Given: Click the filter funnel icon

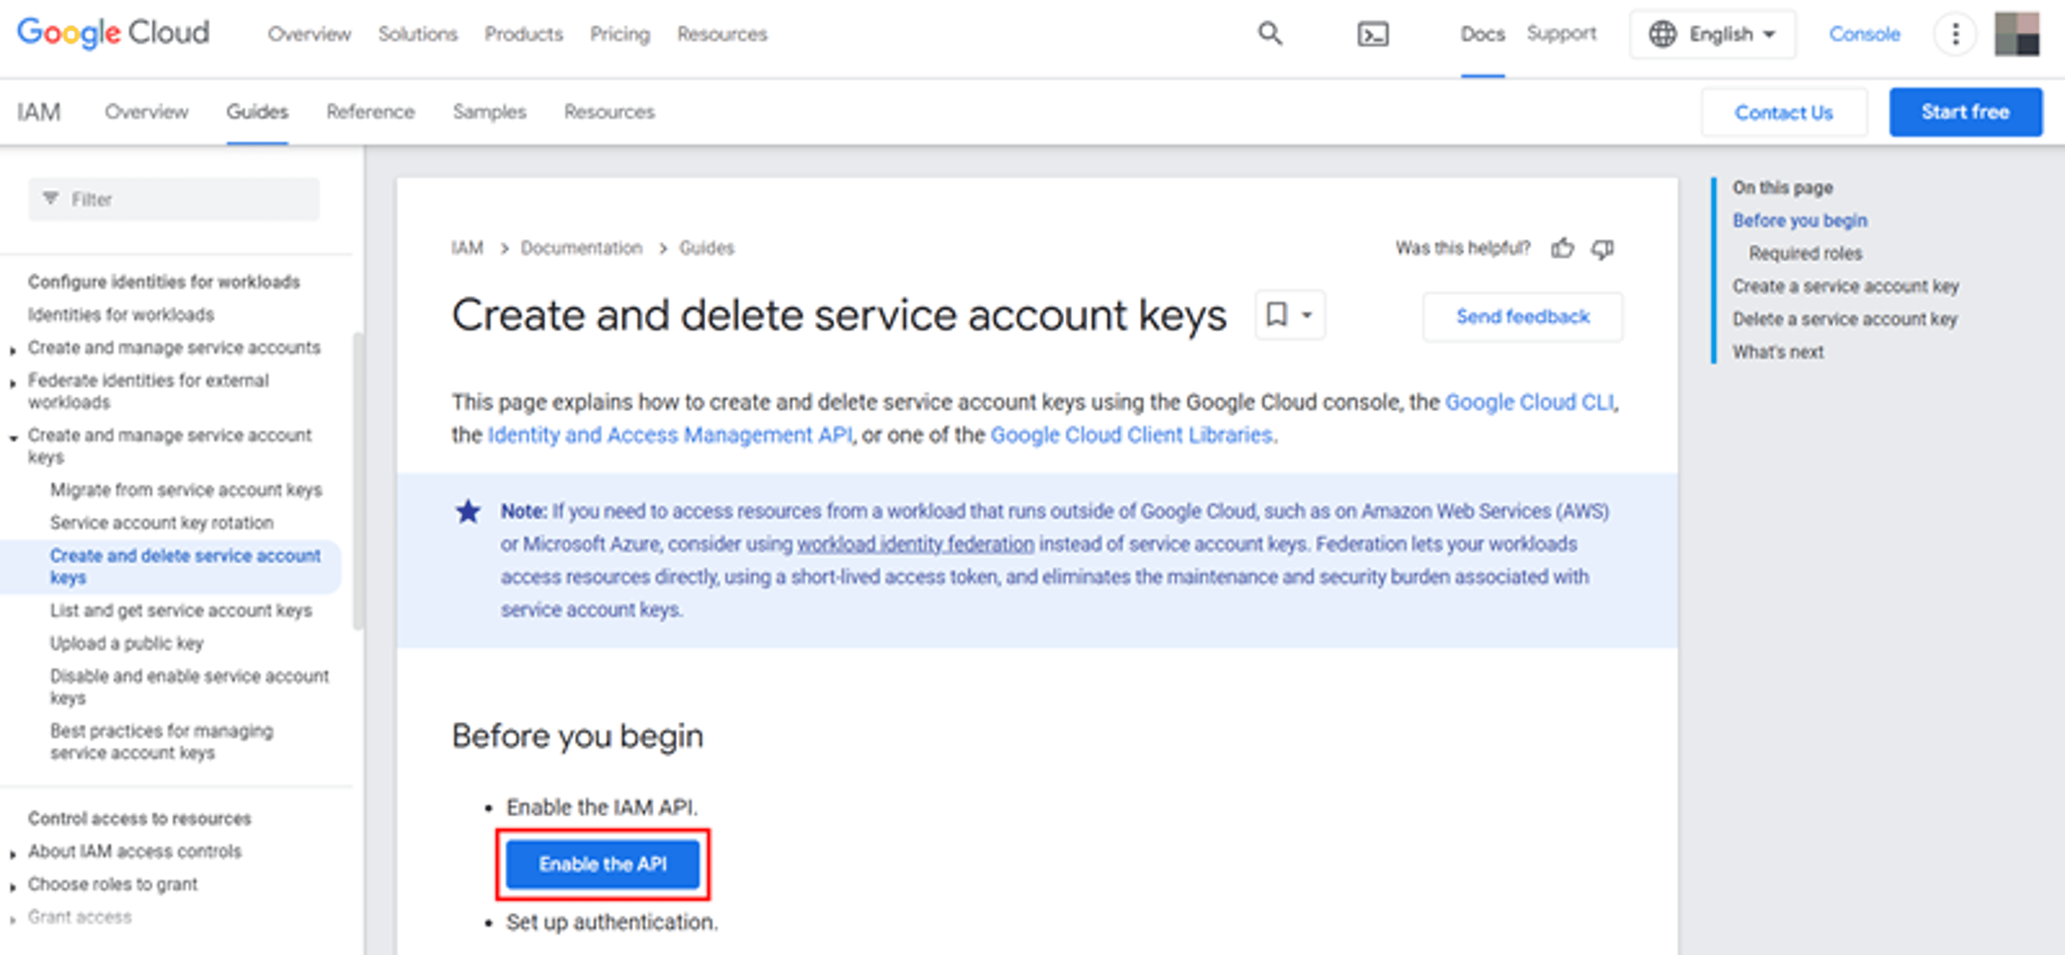Looking at the screenshot, I should (51, 198).
